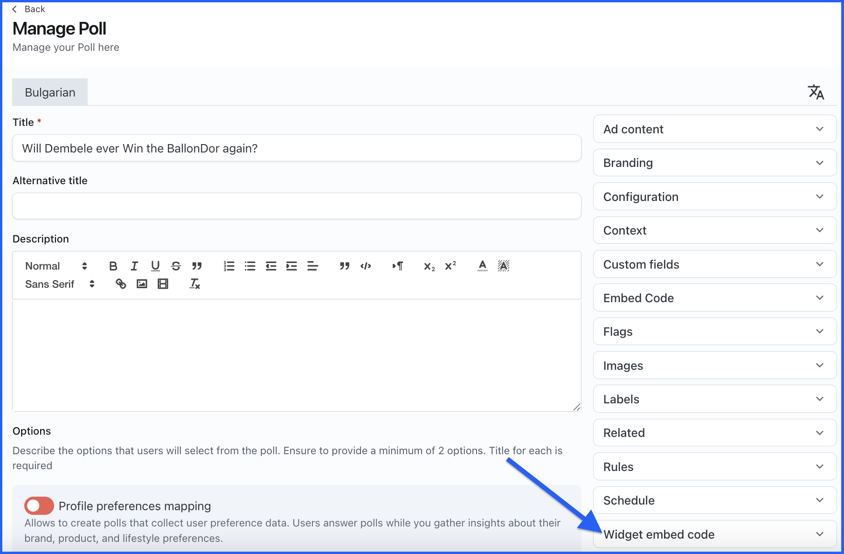The width and height of the screenshot is (844, 554).
Task: Expand the Widget embed code section
Action: pos(714,534)
